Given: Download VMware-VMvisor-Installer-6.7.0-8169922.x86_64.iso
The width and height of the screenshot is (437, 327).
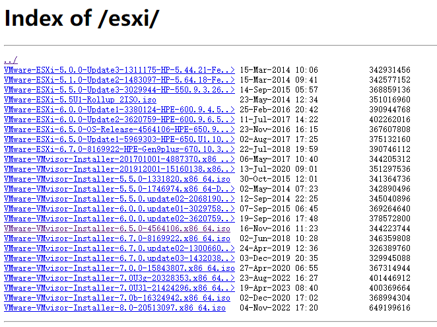Looking at the screenshot, I should coord(117,238).
